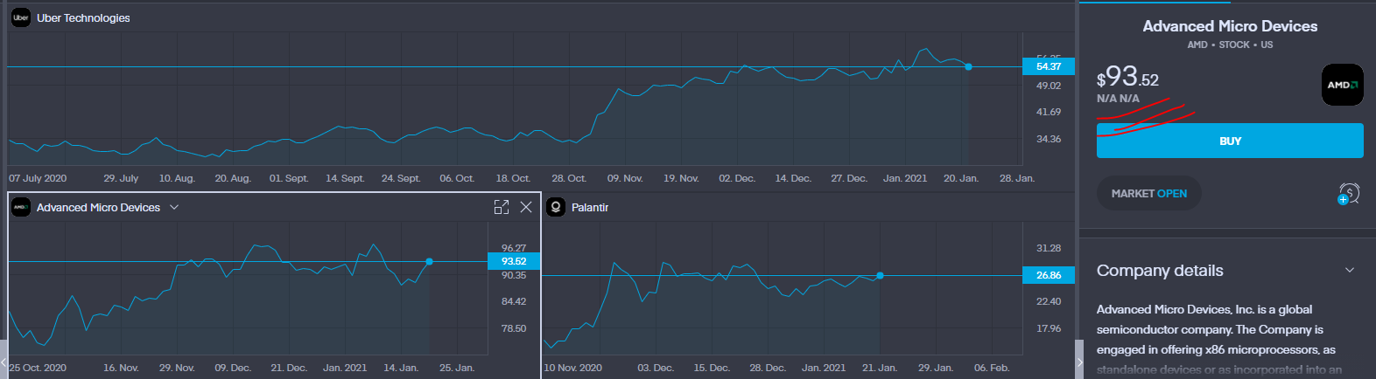1376x379 pixels.
Task: Click the 'Company details' heading
Action: (x=1160, y=271)
